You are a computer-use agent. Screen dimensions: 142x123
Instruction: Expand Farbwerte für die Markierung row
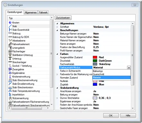(x=57, y=74)
